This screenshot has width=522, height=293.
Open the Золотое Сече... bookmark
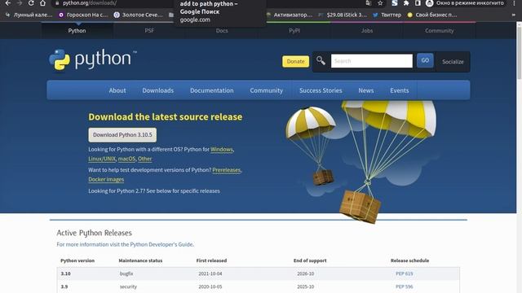[x=138, y=15]
